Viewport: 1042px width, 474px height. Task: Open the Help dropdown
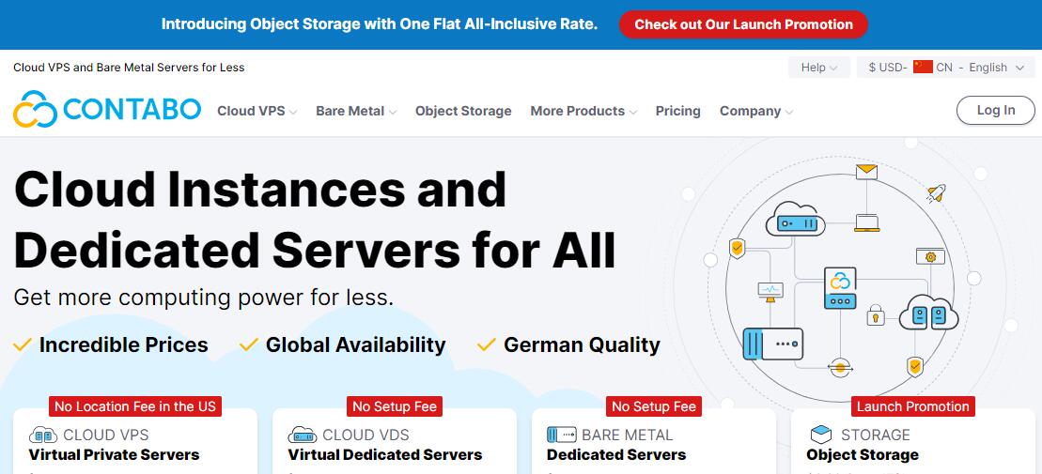pyautogui.click(x=818, y=67)
